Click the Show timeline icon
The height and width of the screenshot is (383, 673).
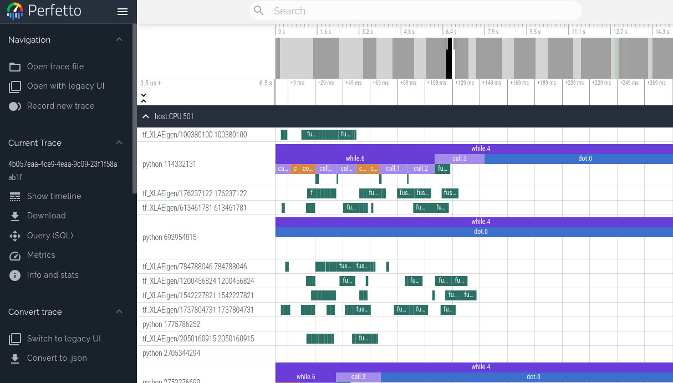click(15, 196)
